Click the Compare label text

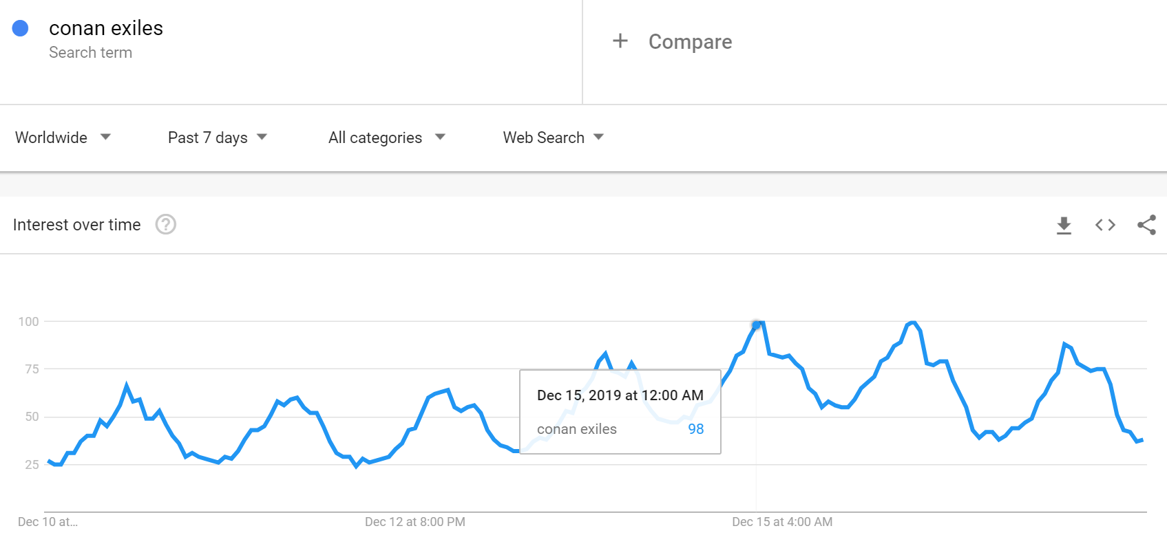coord(690,42)
